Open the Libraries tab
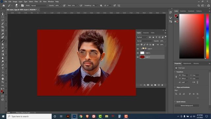The width and height of the screenshot is (211, 119). pyautogui.click(x=196, y=63)
